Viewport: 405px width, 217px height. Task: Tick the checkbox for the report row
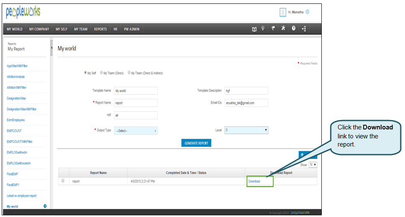tap(63, 181)
